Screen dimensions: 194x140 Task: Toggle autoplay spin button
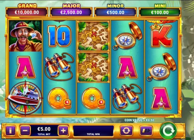[x=126, y=130]
